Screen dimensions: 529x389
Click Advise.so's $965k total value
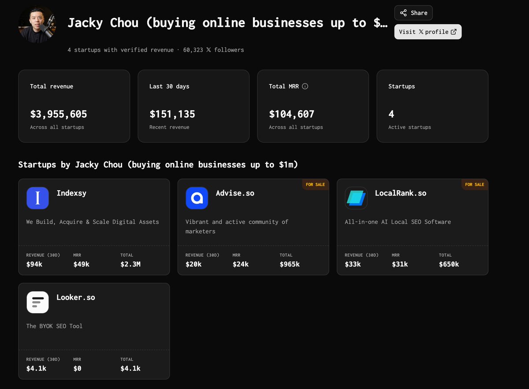[290, 264]
